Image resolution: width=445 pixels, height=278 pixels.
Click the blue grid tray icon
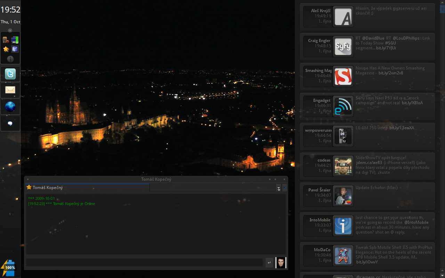pos(15,49)
